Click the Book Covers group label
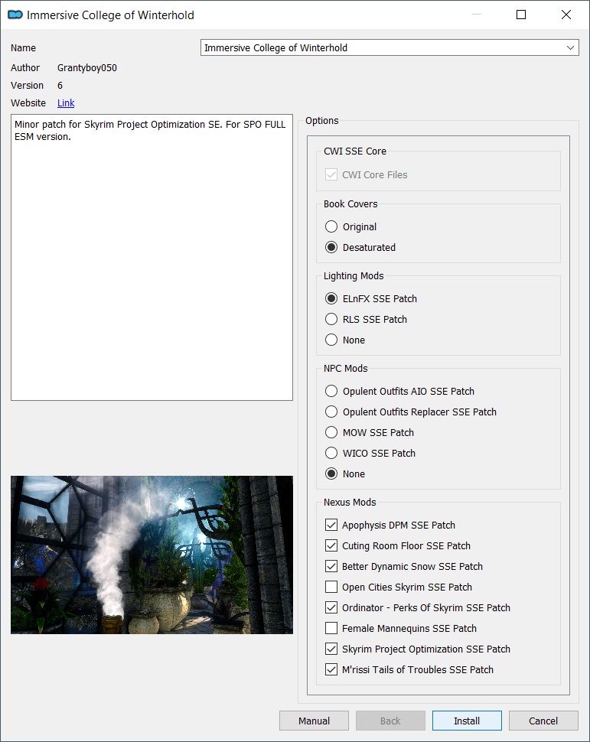 (351, 204)
